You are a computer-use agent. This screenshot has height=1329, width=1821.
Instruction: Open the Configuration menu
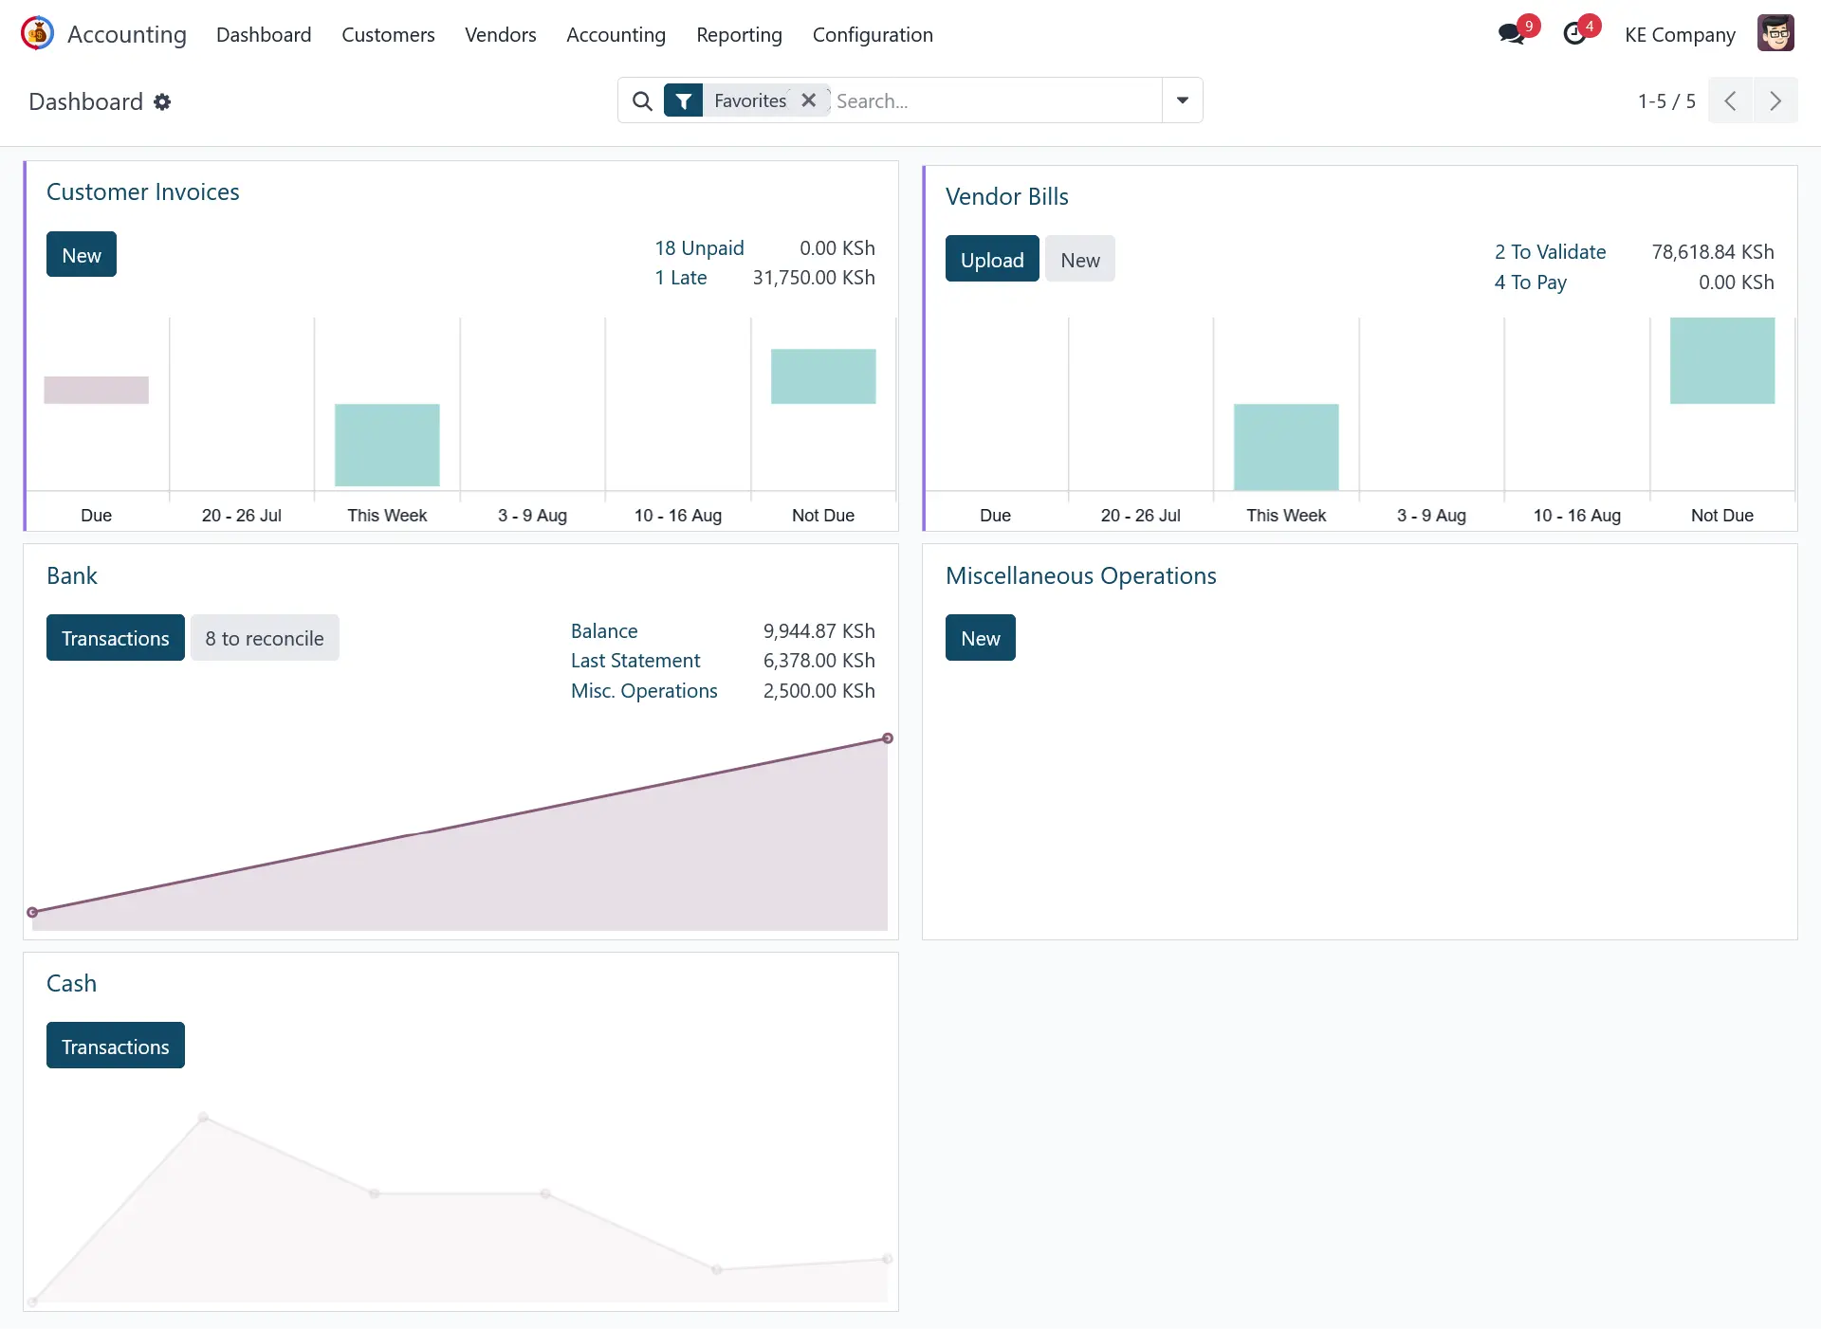click(x=873, y=35)
